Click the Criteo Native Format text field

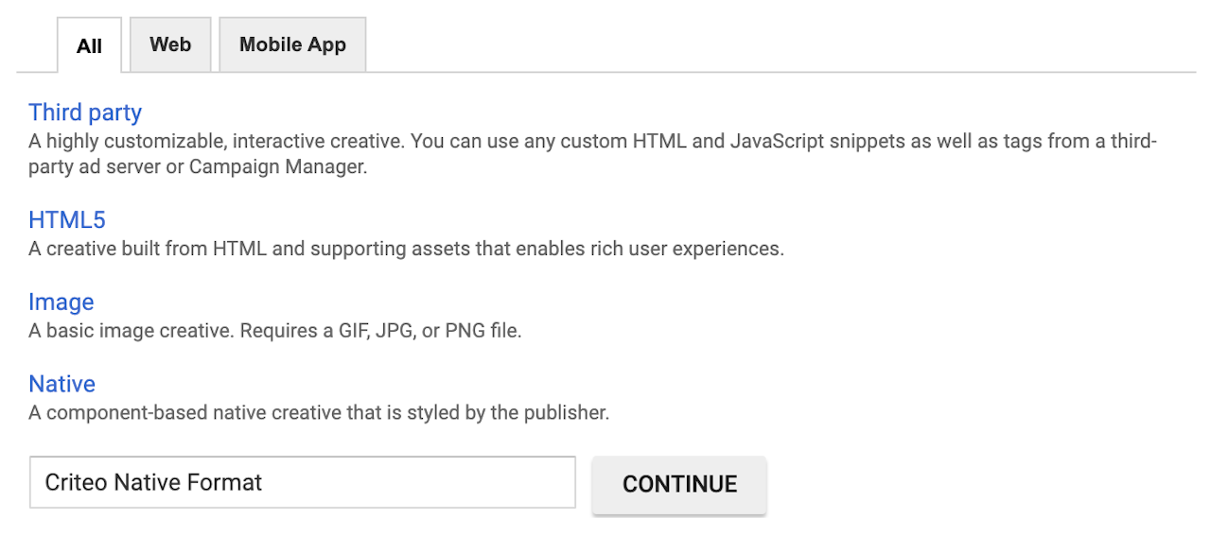click(302, 482)
